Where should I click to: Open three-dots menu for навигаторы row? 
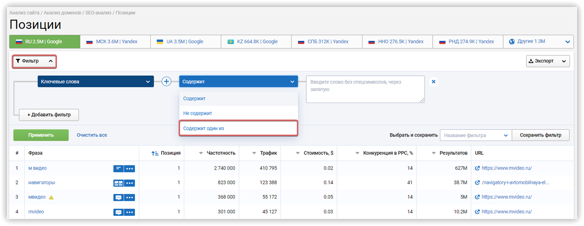(x=129, y=183)
